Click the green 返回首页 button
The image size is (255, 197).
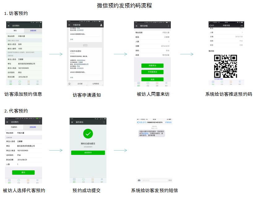pyautogui.click(x=88, y=153)
